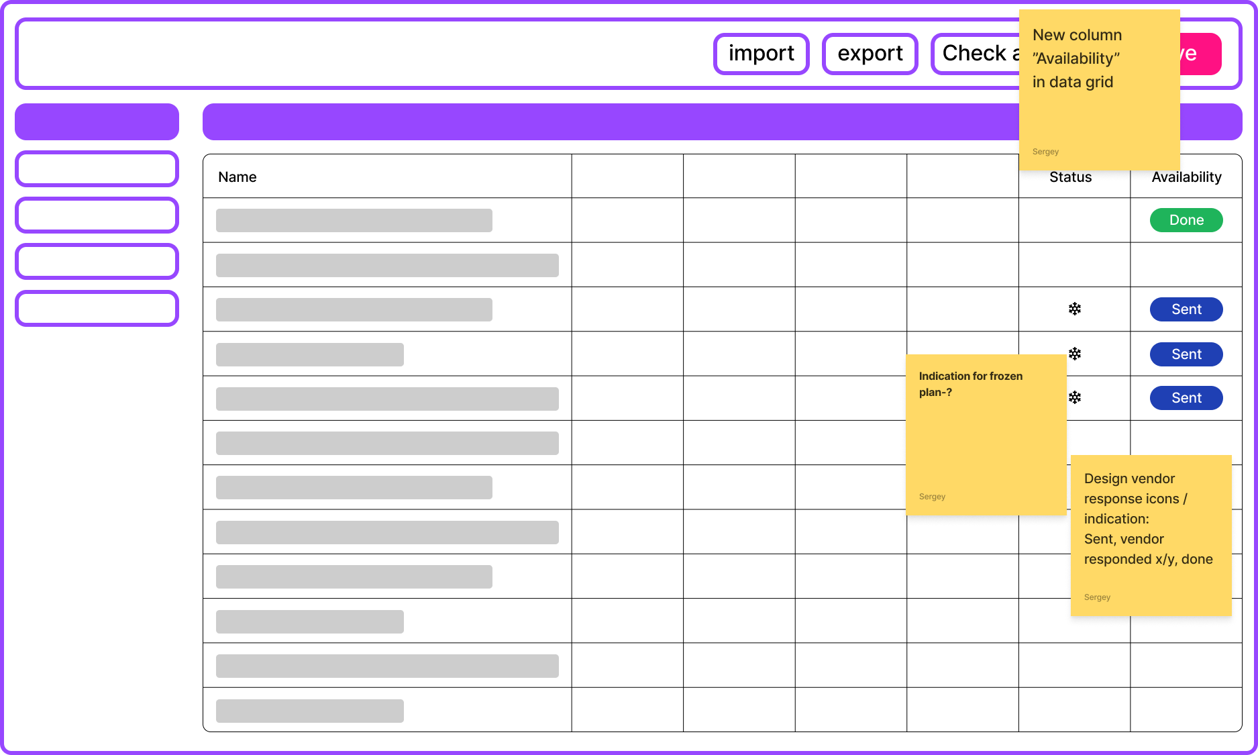Image resolution: width=1258 pixels, height=755 pixels.
Task: Click the pink button behind the sticky note
Action: 1200,54
